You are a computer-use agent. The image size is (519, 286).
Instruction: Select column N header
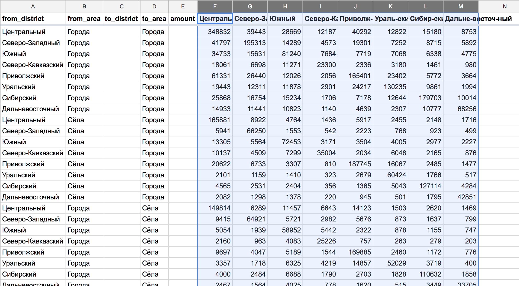click(505, 7)
